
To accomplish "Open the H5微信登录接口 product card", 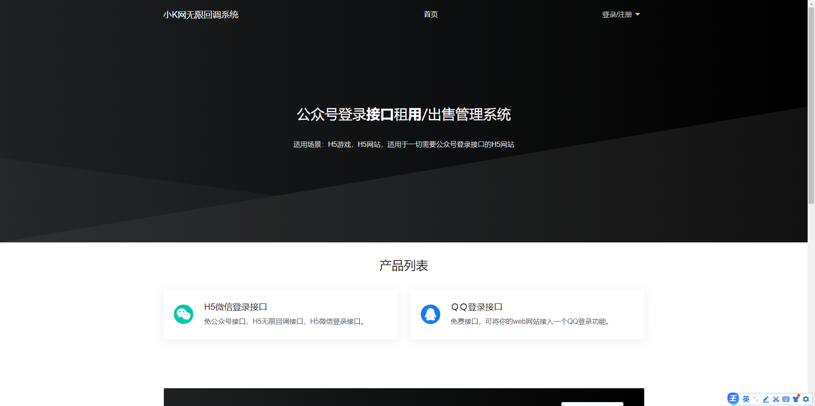I will 280,314.
